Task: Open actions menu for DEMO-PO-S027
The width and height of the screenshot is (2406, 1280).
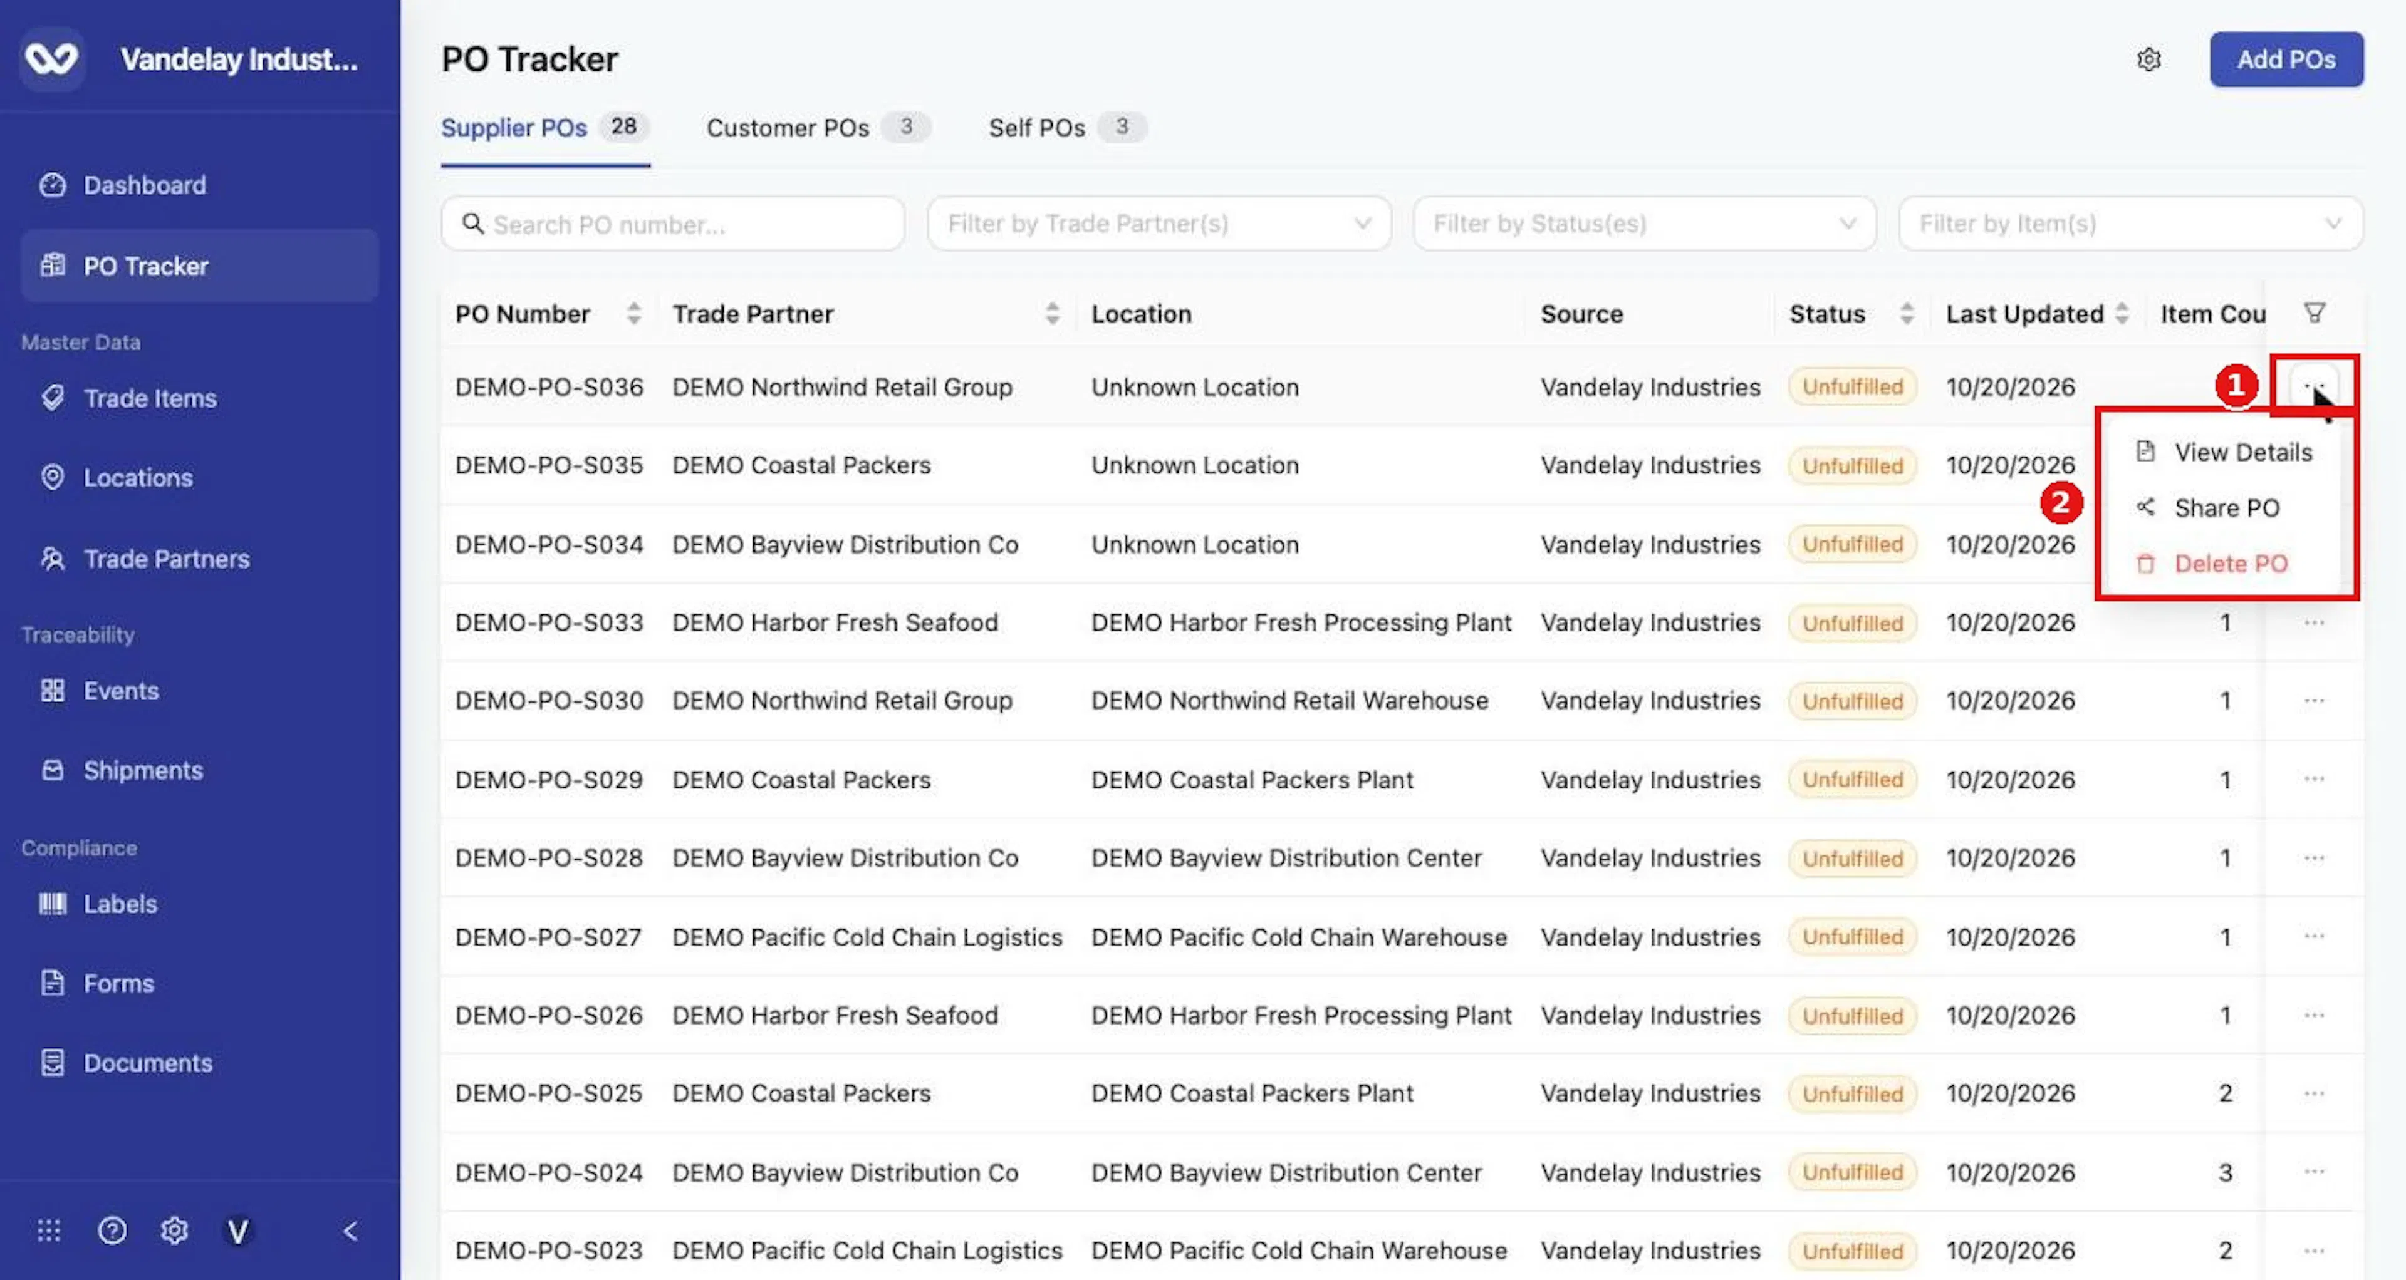Action: point(2315,936)
